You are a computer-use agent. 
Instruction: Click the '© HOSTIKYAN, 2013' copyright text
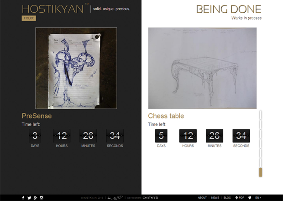point(92,198)
